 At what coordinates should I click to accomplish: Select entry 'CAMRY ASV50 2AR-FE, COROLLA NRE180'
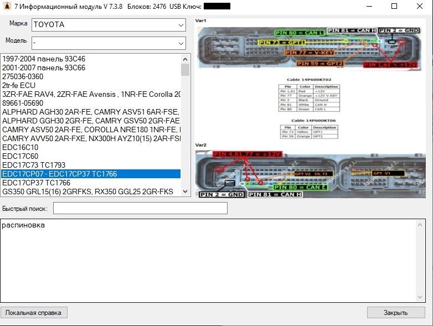(x=91, y=130)
